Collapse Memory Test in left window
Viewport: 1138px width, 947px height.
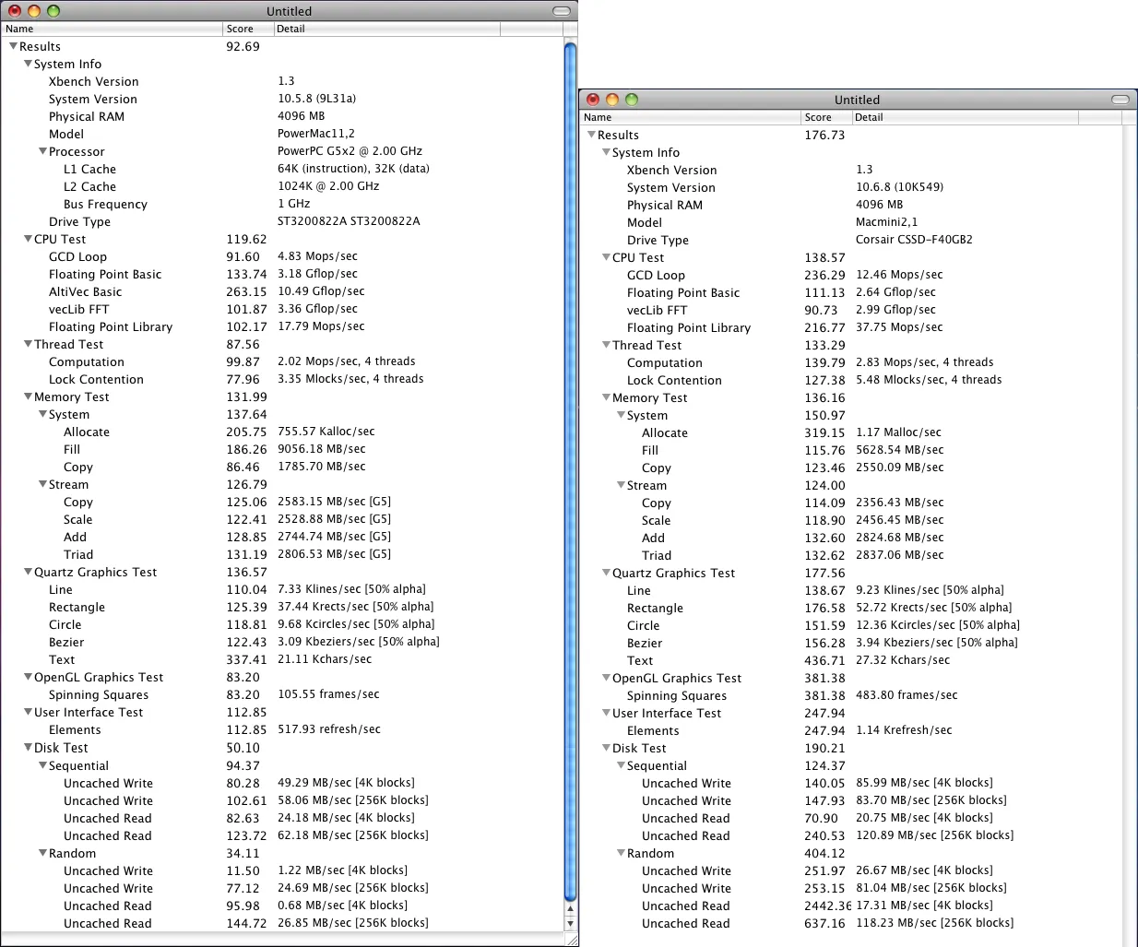(28, 397)
